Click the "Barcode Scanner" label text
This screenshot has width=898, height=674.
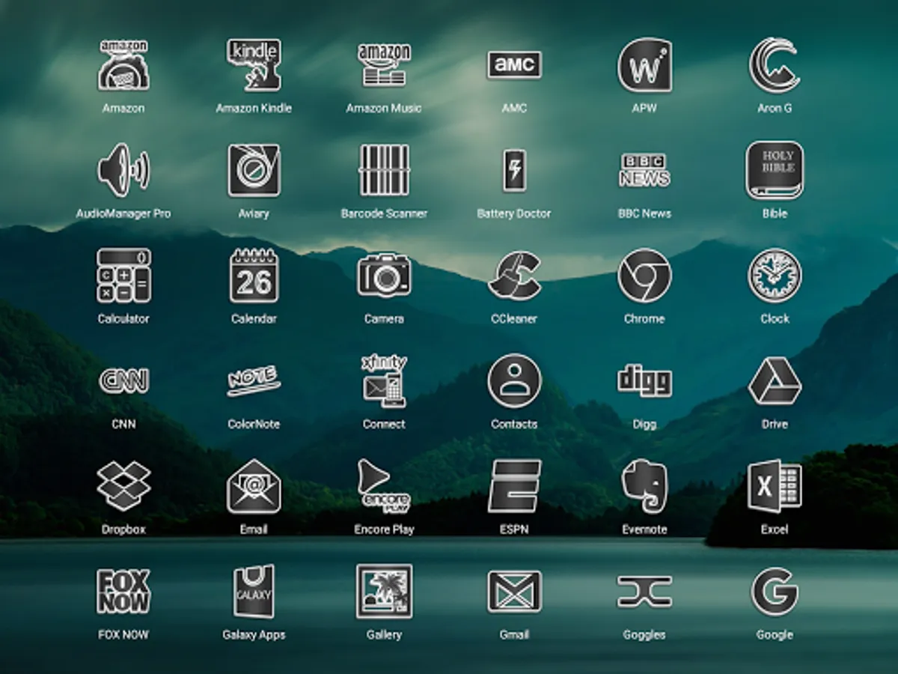pos(384,213)
